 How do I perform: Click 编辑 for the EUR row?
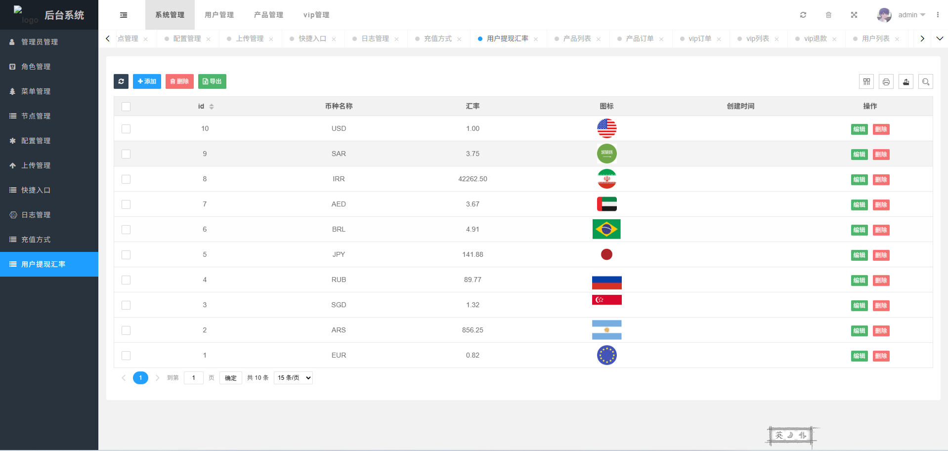coord(859,356)
